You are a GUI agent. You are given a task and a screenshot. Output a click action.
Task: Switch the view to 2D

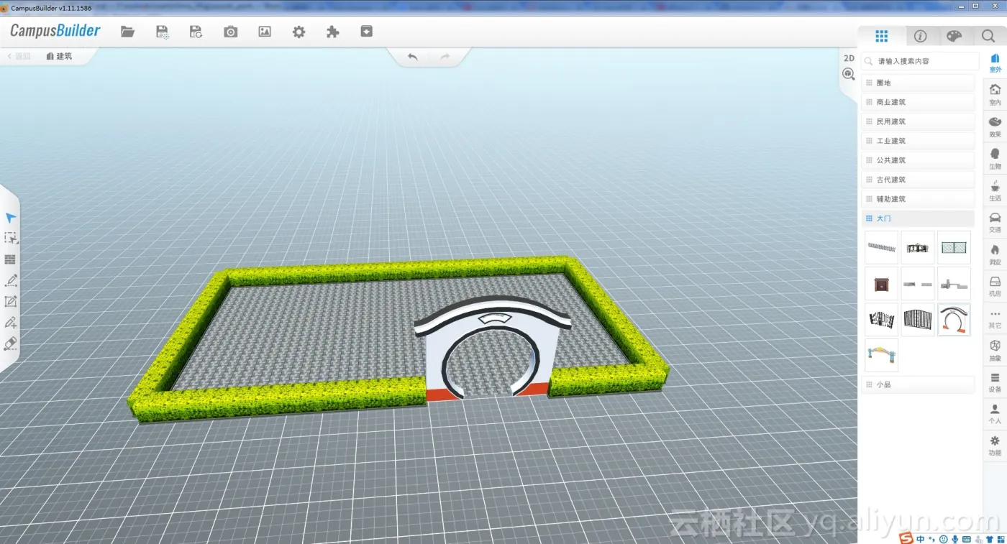[849, 58]
